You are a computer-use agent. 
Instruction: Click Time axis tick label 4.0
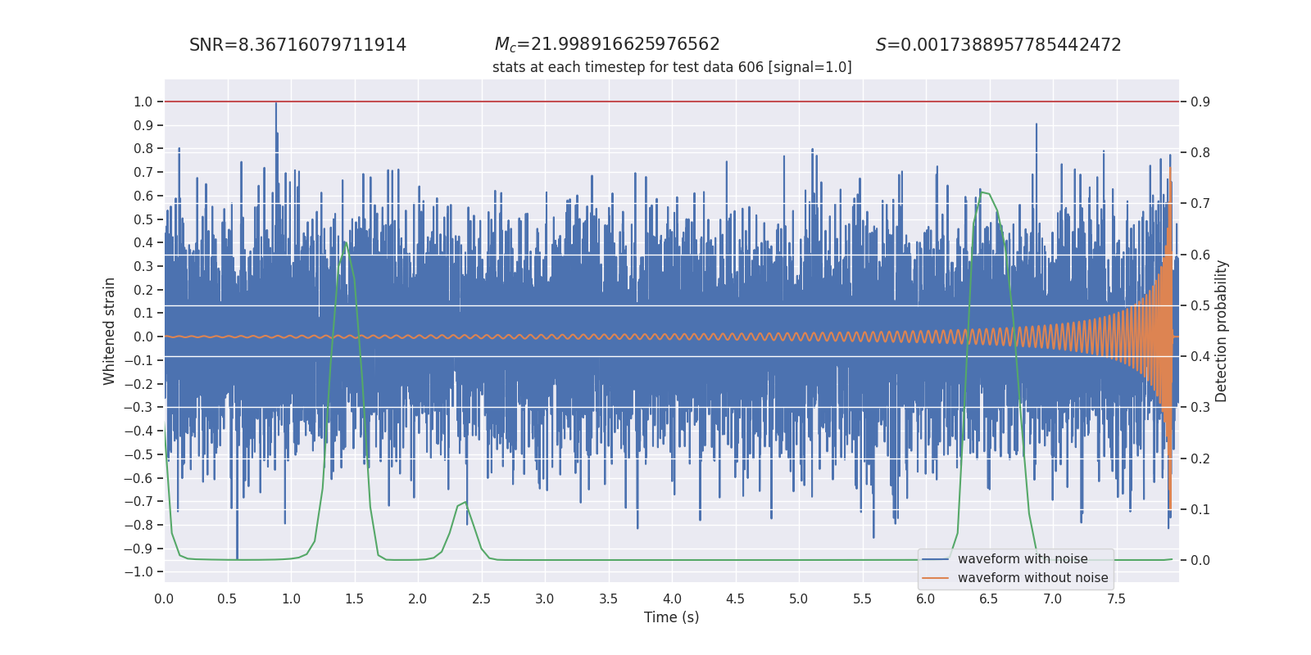[672, 599]
